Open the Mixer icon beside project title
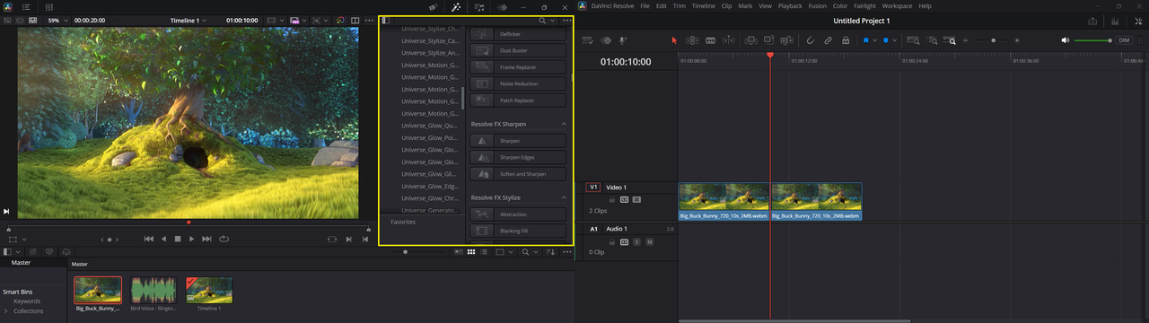The width and height of the screenshot is (1149, 323). coord(1116,21)
